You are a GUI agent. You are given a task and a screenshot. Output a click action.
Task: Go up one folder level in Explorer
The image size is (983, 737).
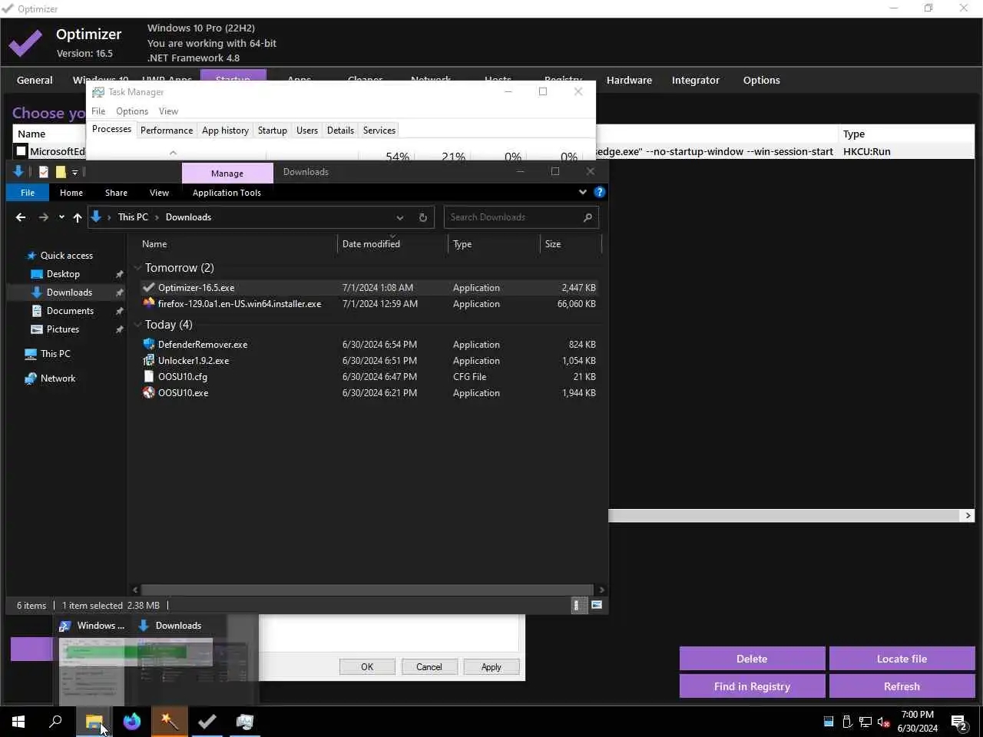(78, 217)
